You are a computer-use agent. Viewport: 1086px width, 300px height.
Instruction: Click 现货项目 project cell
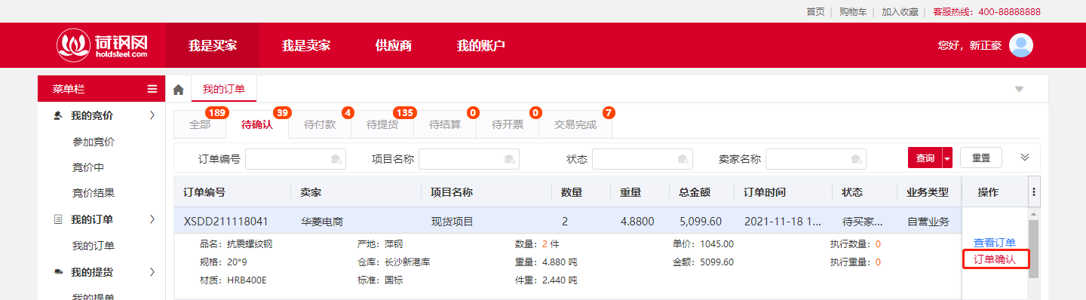[x=452, y=222]
